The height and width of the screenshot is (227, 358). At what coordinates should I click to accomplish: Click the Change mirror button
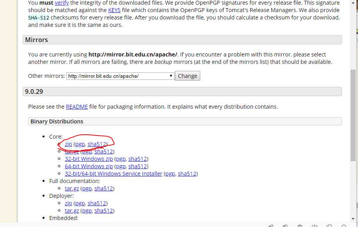(x=187, y=76)
